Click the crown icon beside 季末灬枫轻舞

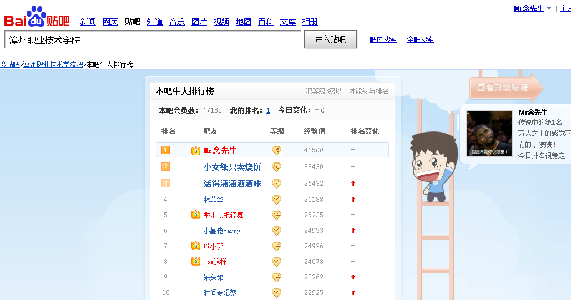196,215
